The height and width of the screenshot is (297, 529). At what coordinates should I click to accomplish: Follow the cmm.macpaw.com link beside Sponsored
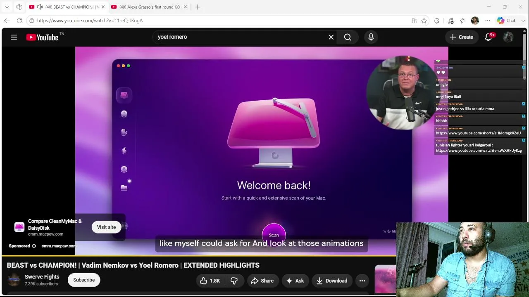coord(59,246)
